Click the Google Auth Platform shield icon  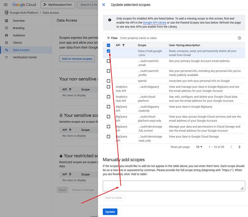[6, 12]
